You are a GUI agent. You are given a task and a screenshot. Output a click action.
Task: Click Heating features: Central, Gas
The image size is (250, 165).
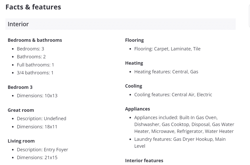[166, 72]
